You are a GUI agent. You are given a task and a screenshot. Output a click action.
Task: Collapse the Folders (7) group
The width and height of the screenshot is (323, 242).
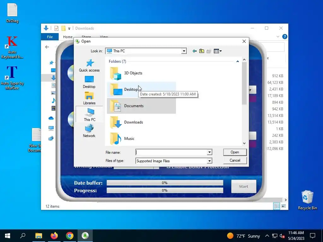click(x=238, y=61)
